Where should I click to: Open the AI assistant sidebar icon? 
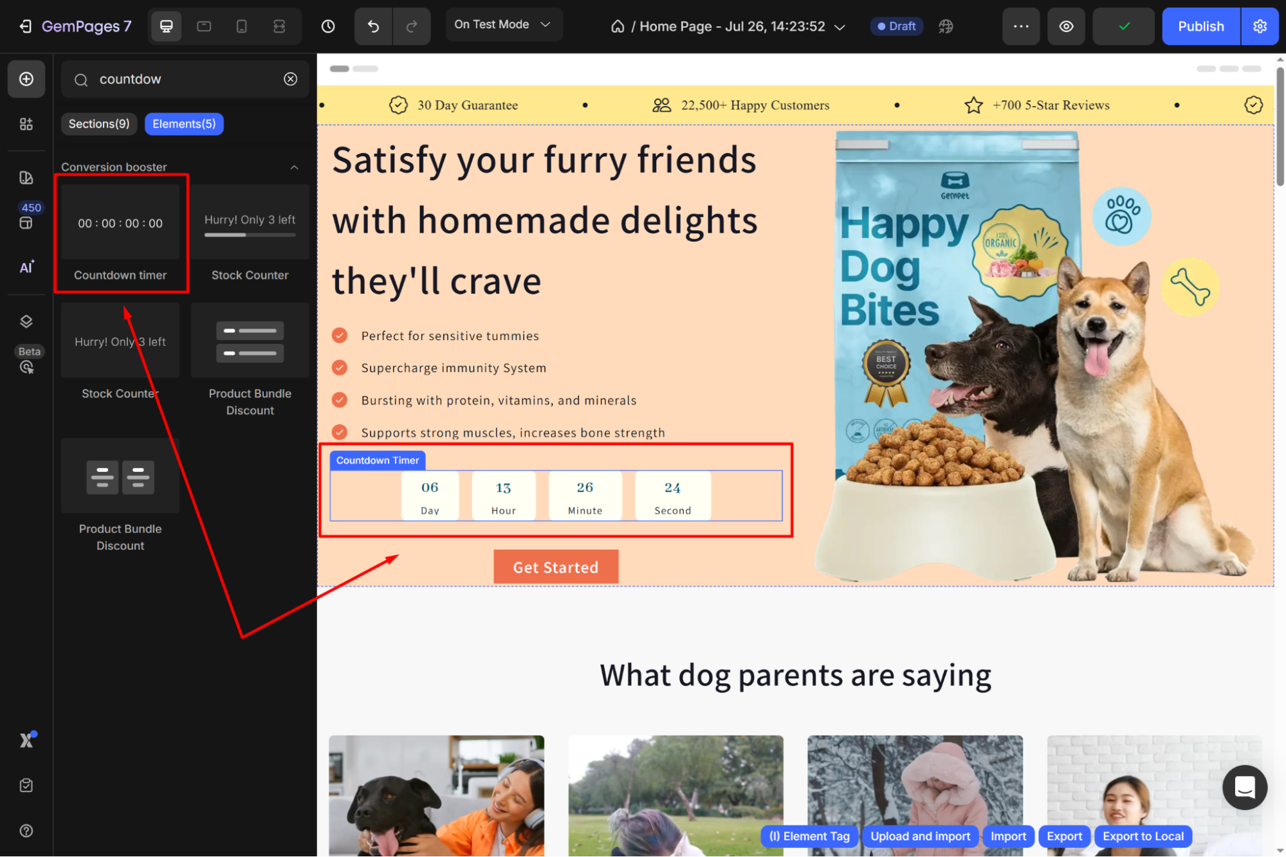tap(26, 267)
